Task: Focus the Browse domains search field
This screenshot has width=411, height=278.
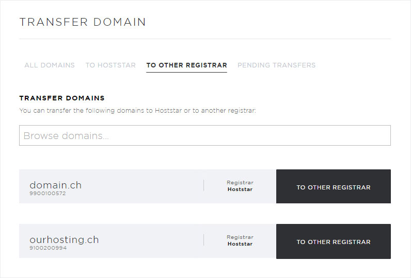Action: (205, 135)
